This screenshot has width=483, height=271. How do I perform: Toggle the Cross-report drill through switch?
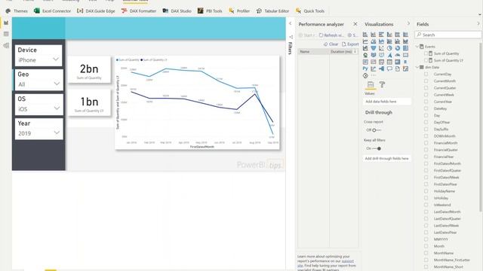tap(377, 130)
